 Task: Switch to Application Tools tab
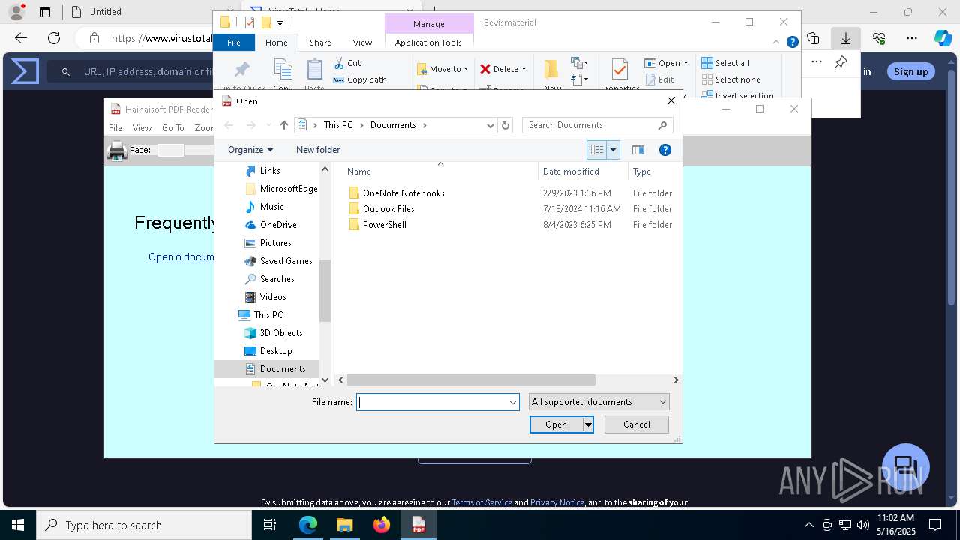(x=428, y=43)
